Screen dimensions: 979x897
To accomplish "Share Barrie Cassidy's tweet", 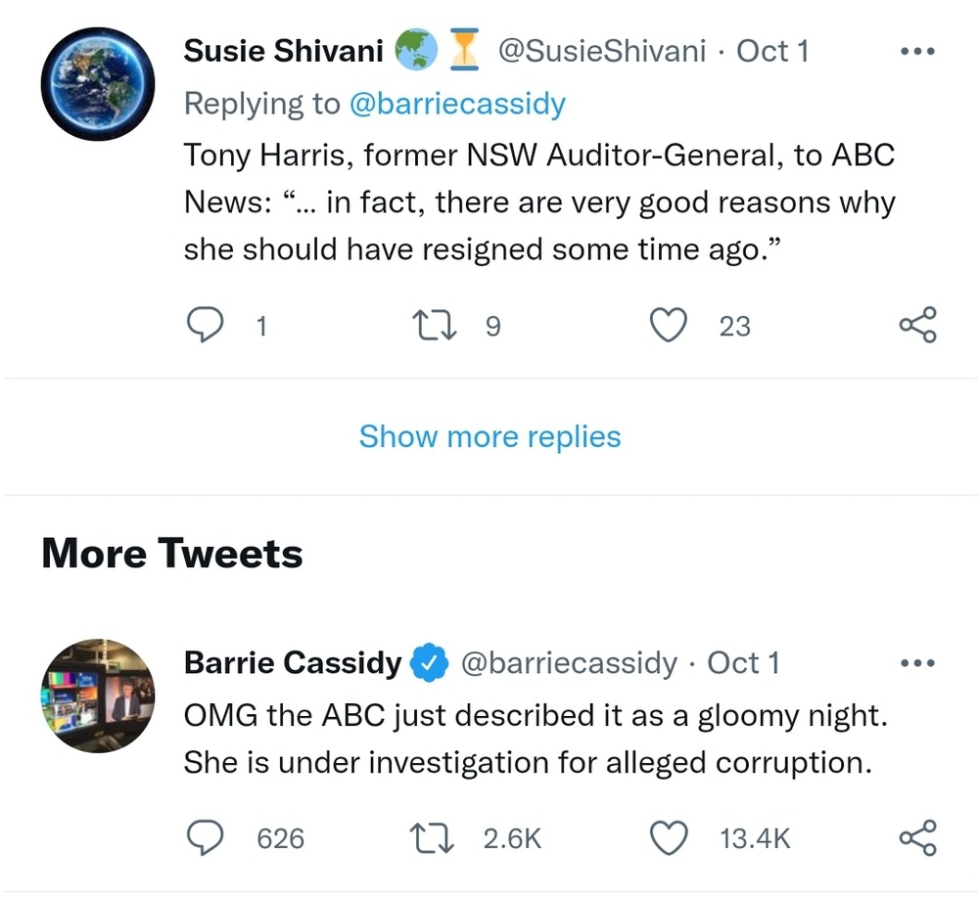I will coord(917,837).
